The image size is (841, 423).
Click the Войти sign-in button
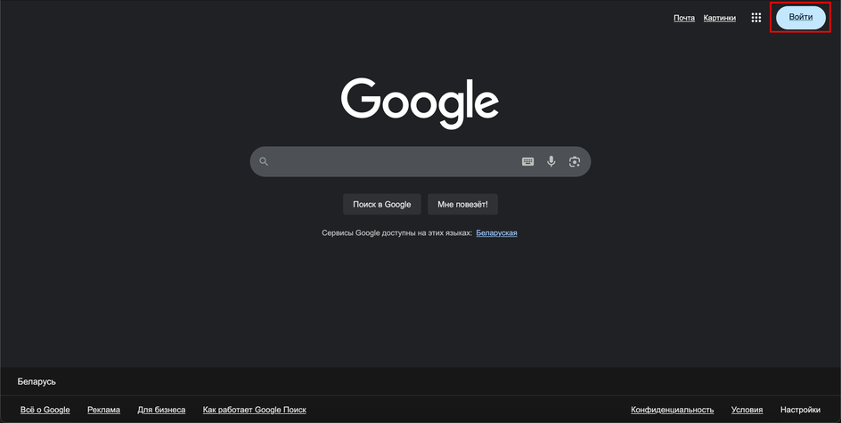(800, 18)
